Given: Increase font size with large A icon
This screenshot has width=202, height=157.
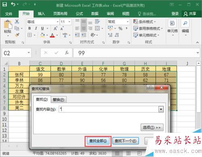Looking at the screenshot, I should [55, 28].
